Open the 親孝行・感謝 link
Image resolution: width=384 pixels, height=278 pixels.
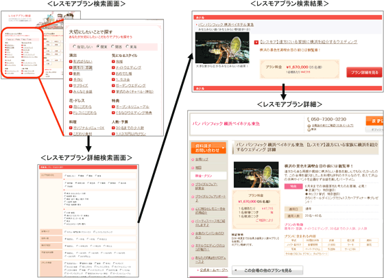pos(82,67)
